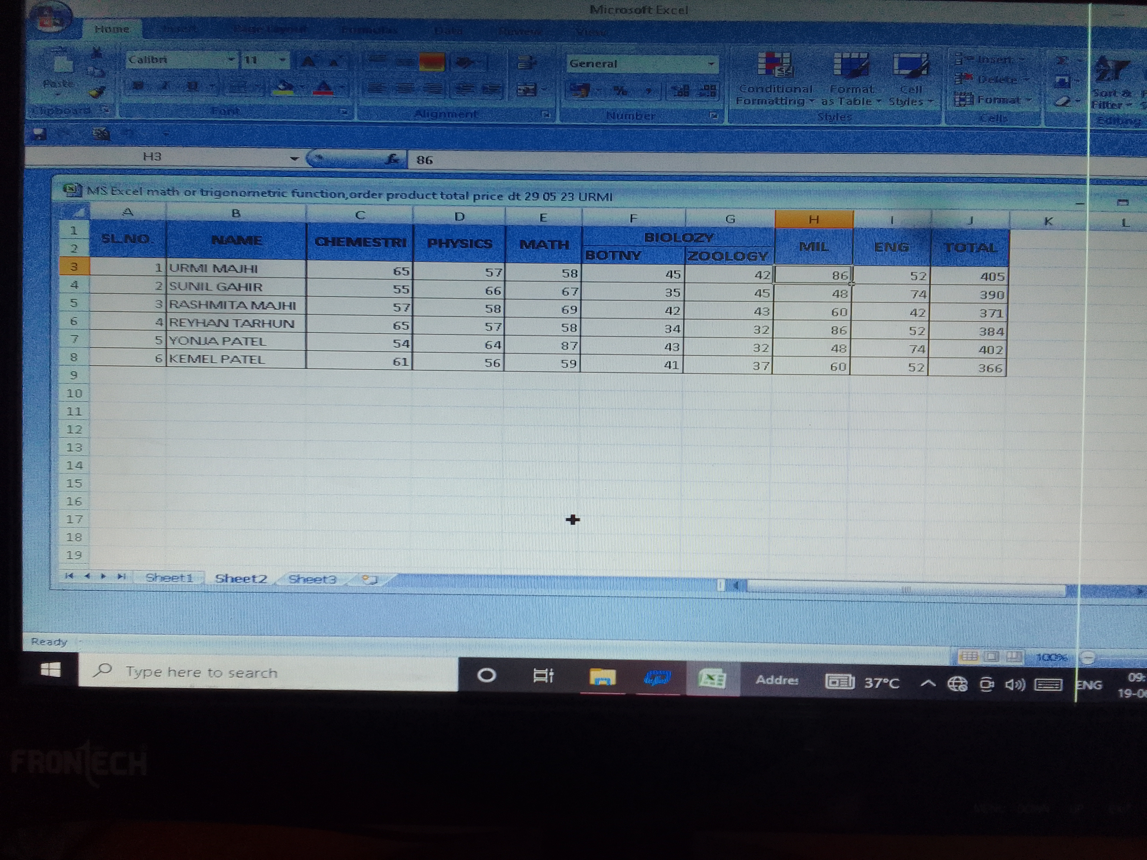Click Excel icon in Windows taskbar

tap(712, 679)
